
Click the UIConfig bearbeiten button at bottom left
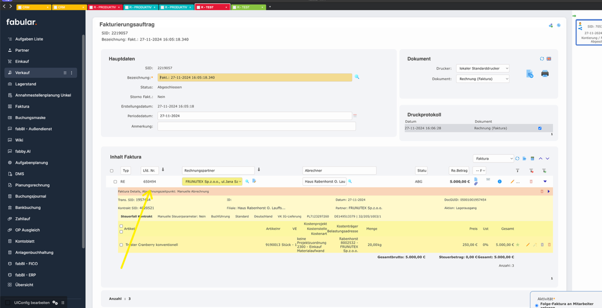coord(33,302)
